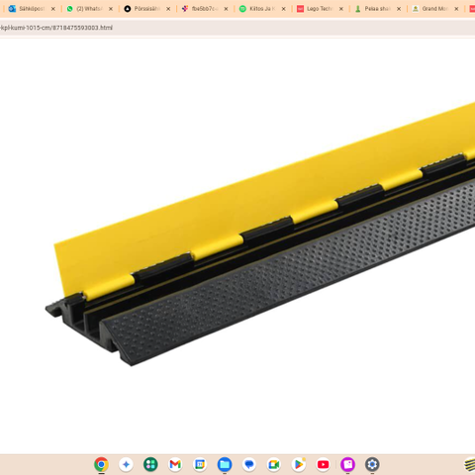
Task: Open Google Messages chat icon
Action: coord(249,464)
